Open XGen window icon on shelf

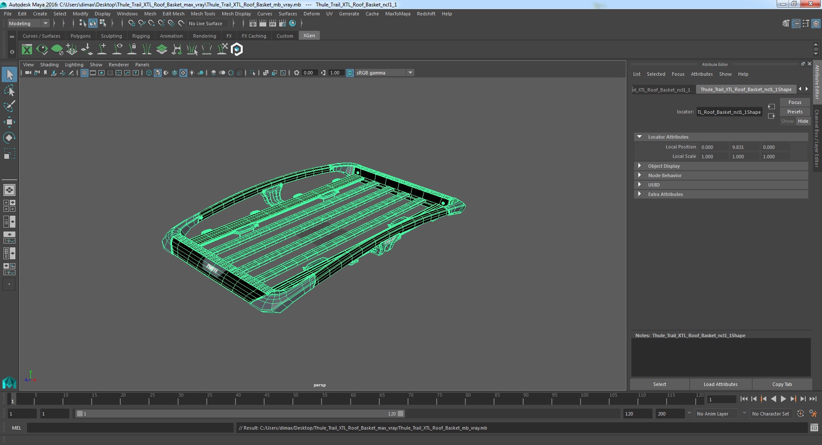click(27, 50)
